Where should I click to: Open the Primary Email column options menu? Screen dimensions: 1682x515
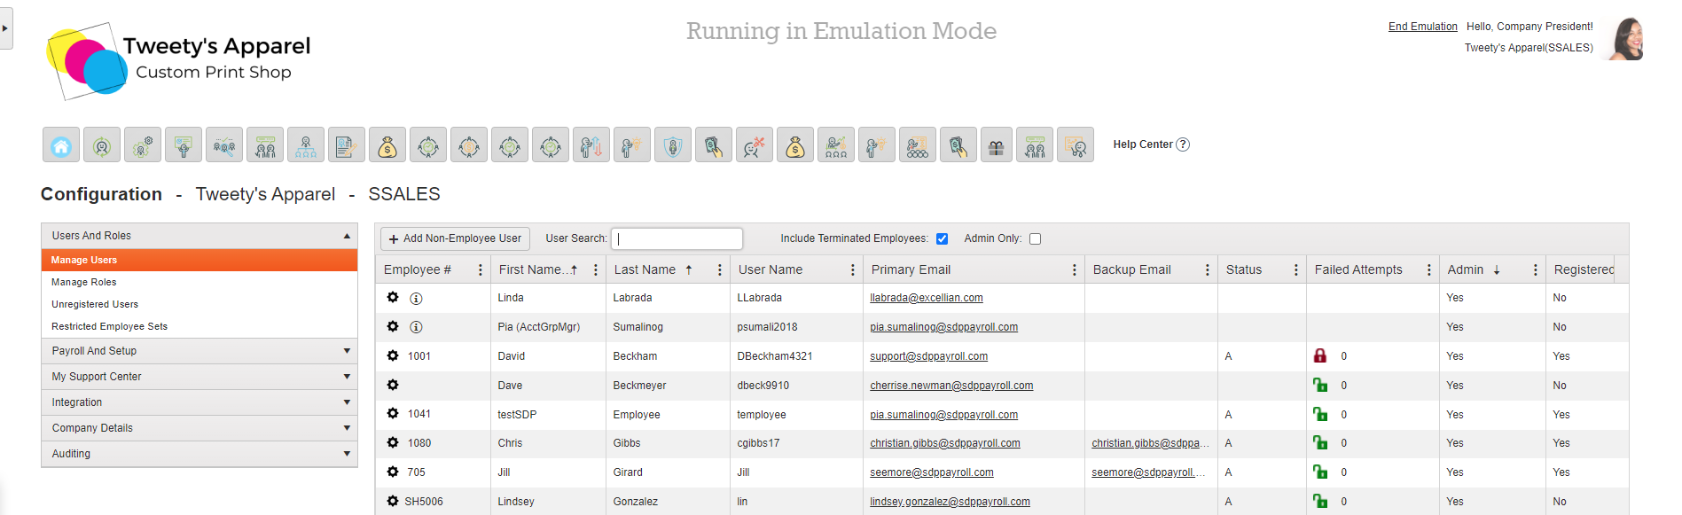1074,269
